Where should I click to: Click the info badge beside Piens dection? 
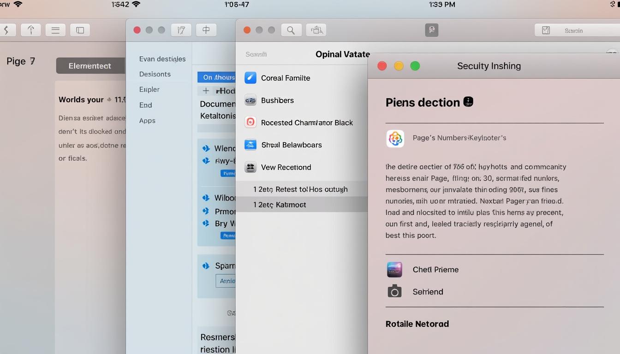pyautogui.click(x=469, y=101)
